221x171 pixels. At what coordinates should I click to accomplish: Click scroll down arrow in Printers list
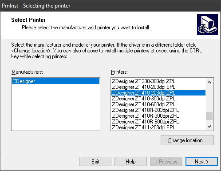click(x=209, y=127)
